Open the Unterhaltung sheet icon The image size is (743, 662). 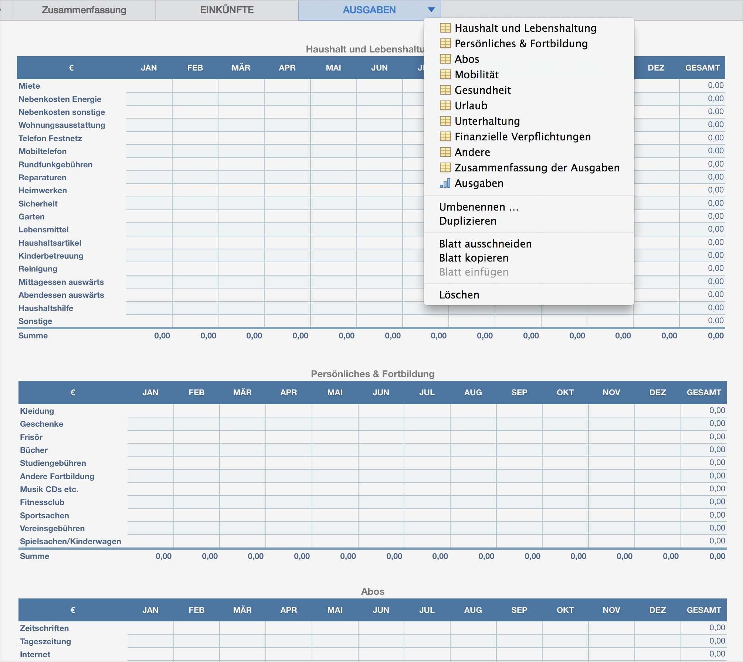(445, 121)
